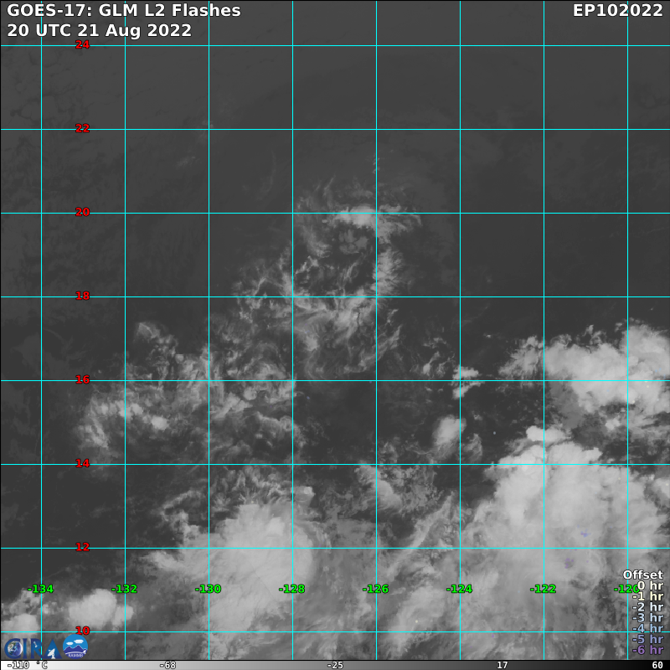Click the -110 °C colorbar label
The height and width of the screenshot is (670, 670).
27,665
